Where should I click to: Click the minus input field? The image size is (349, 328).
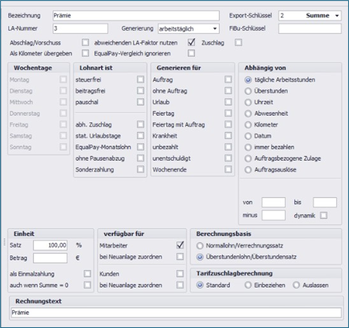tap(274, 215)
